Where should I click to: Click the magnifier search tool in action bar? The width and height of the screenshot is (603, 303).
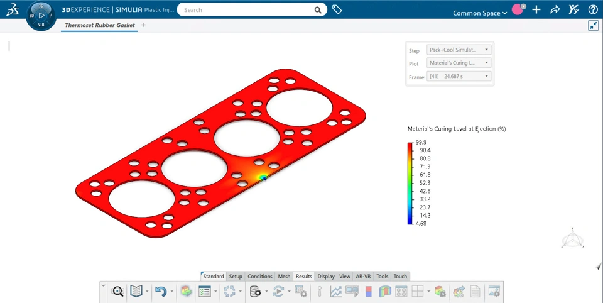[x=117, y=292]
